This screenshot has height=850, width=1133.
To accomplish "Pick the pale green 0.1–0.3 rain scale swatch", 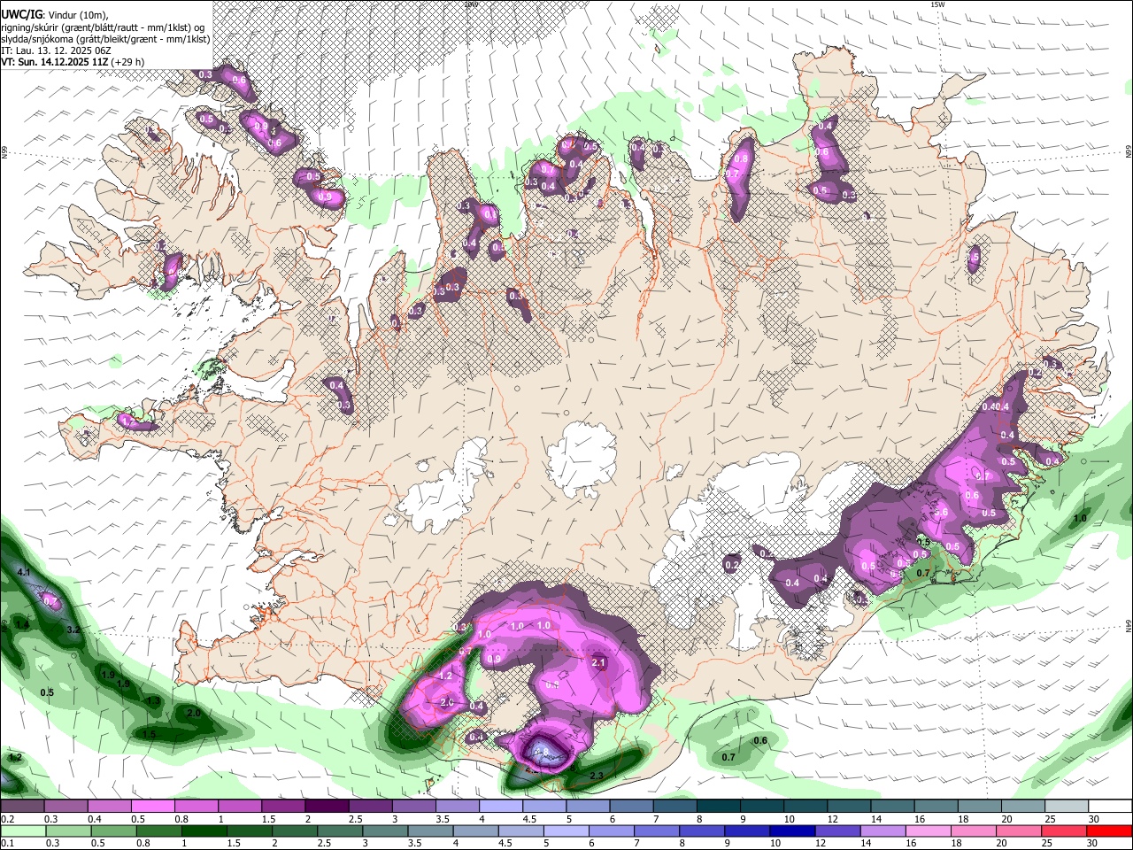I will 23,831.
